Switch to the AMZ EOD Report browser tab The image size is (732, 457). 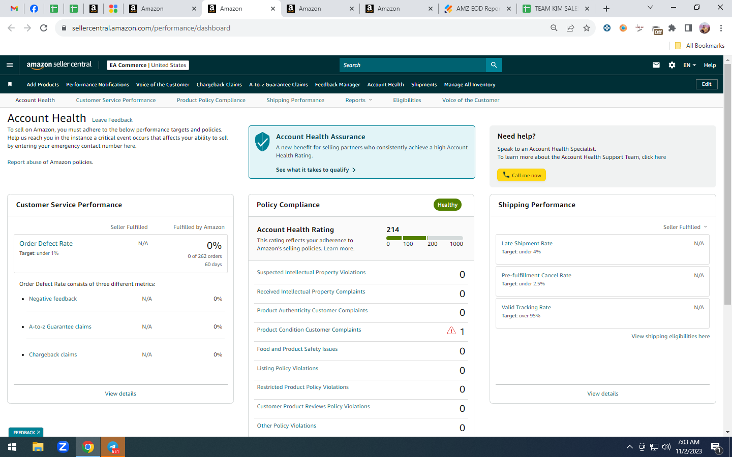(x=477, y=9)
